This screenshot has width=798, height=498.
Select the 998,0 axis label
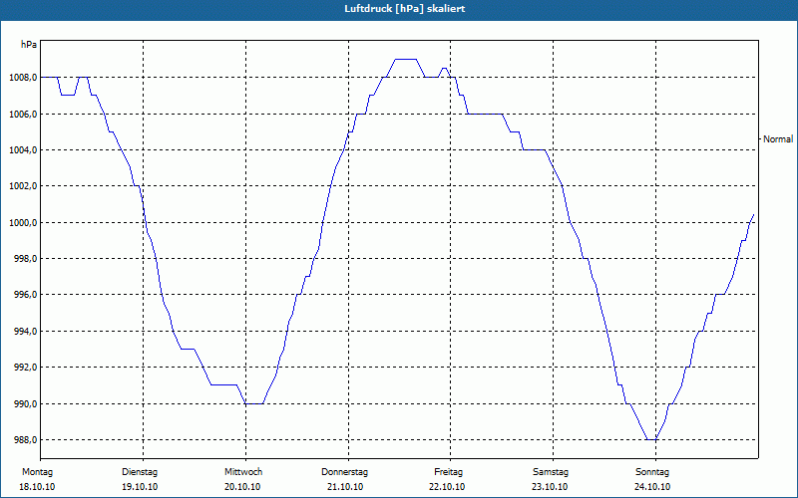pyautogui.click(x=24, y=259)
